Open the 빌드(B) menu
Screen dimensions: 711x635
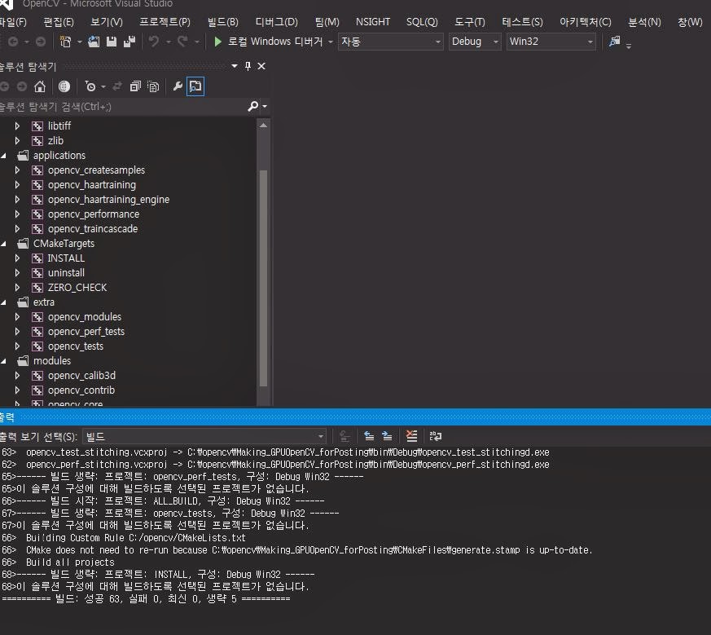tap(222, 22)
